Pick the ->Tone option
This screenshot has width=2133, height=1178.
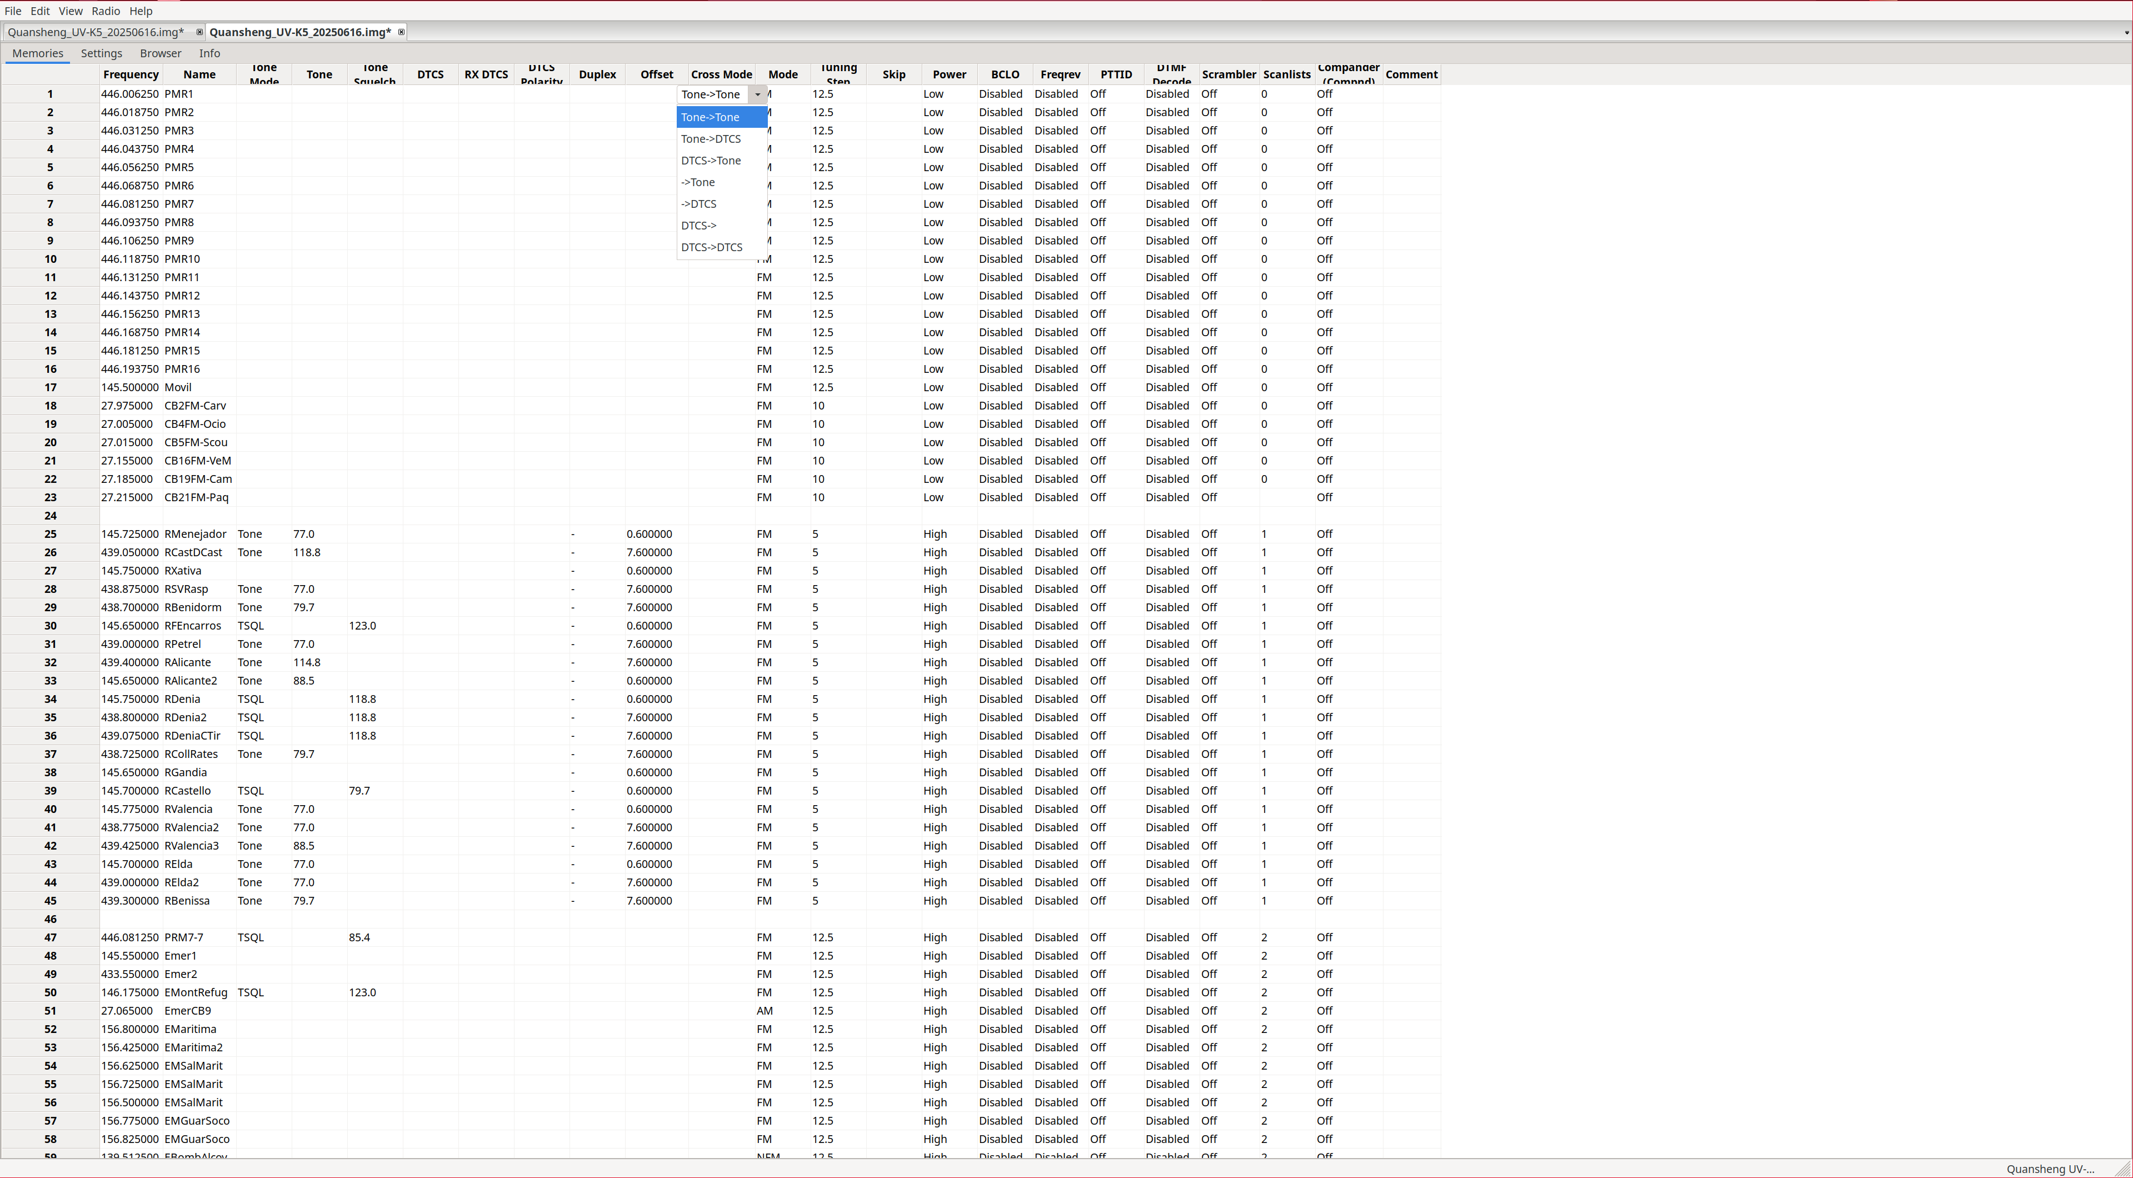point(697,182)
